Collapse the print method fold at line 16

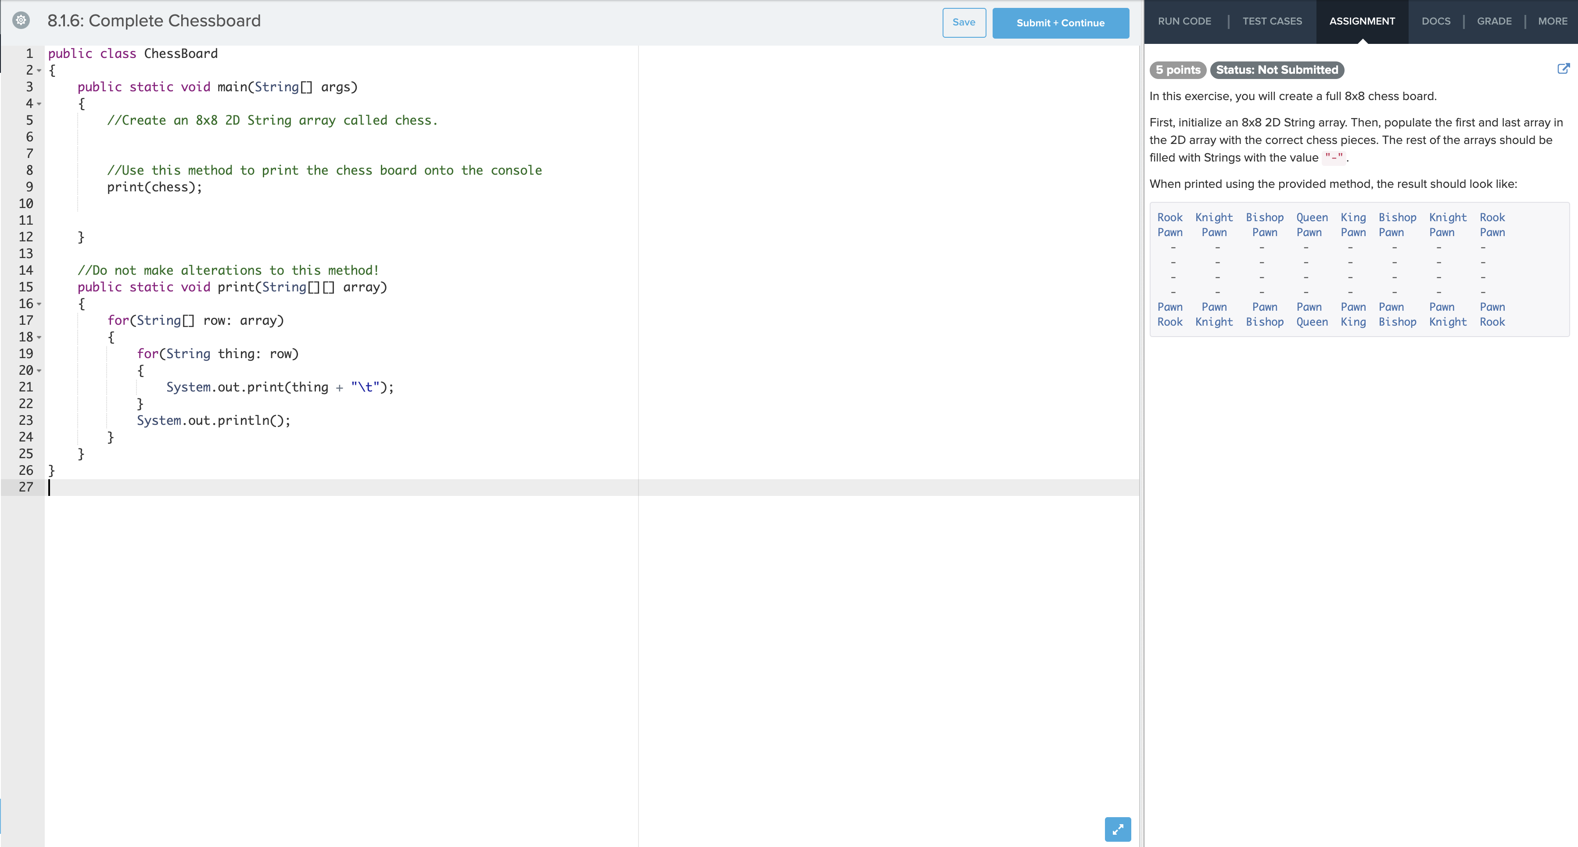[x=39, y=305]
